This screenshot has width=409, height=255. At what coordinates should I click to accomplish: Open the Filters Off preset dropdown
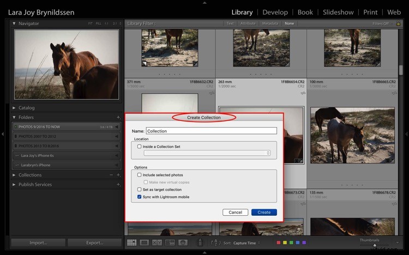382,23
